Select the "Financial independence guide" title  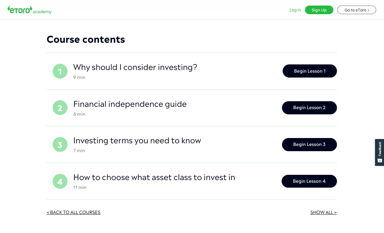(x=130, y=104)
